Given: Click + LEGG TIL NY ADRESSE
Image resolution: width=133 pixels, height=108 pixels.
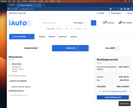Looking at the screenshot, I should pos(18,81).
